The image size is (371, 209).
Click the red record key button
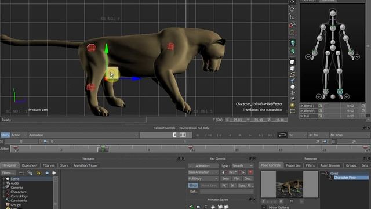click(250, 172)
